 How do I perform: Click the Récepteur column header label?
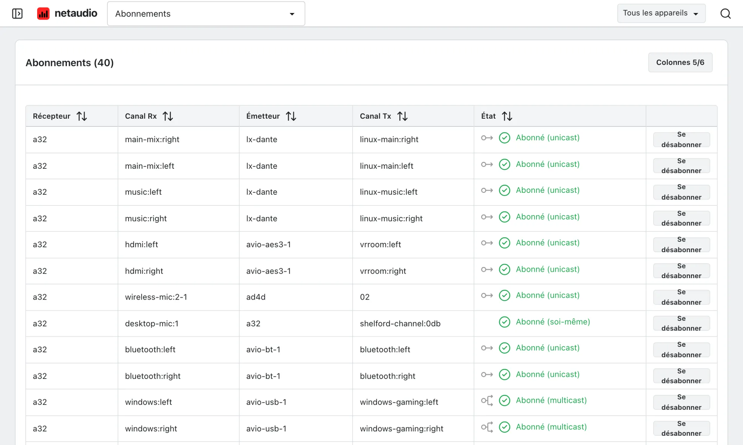[52, 116]
